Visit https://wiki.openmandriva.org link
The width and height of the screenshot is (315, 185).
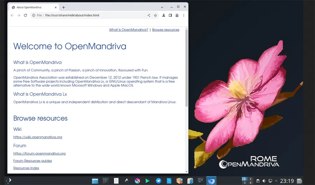coord(38,137)
